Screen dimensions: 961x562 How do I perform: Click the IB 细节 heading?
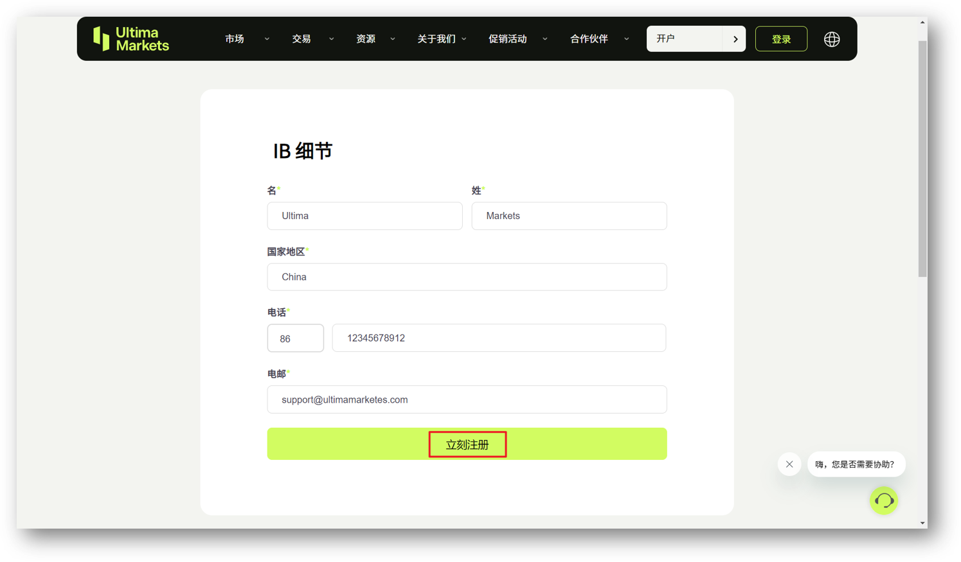(x=302, y=151)
